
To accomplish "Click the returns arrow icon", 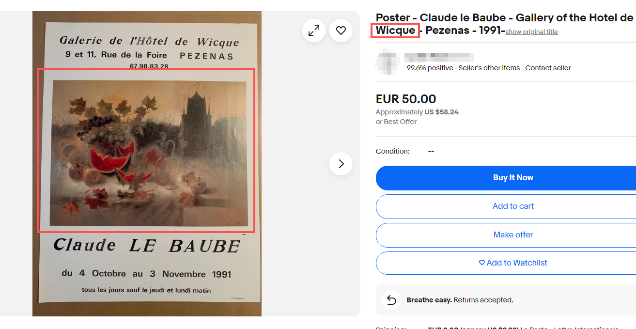I will tap(391, 300).
